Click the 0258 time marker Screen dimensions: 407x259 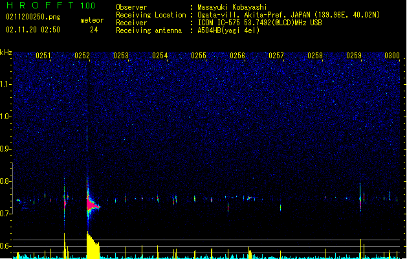pos(315,56)
